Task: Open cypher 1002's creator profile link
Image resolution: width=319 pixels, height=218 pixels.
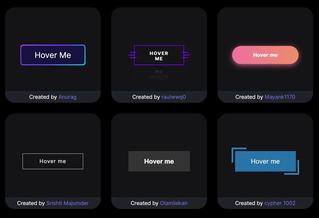Action: 280,203
